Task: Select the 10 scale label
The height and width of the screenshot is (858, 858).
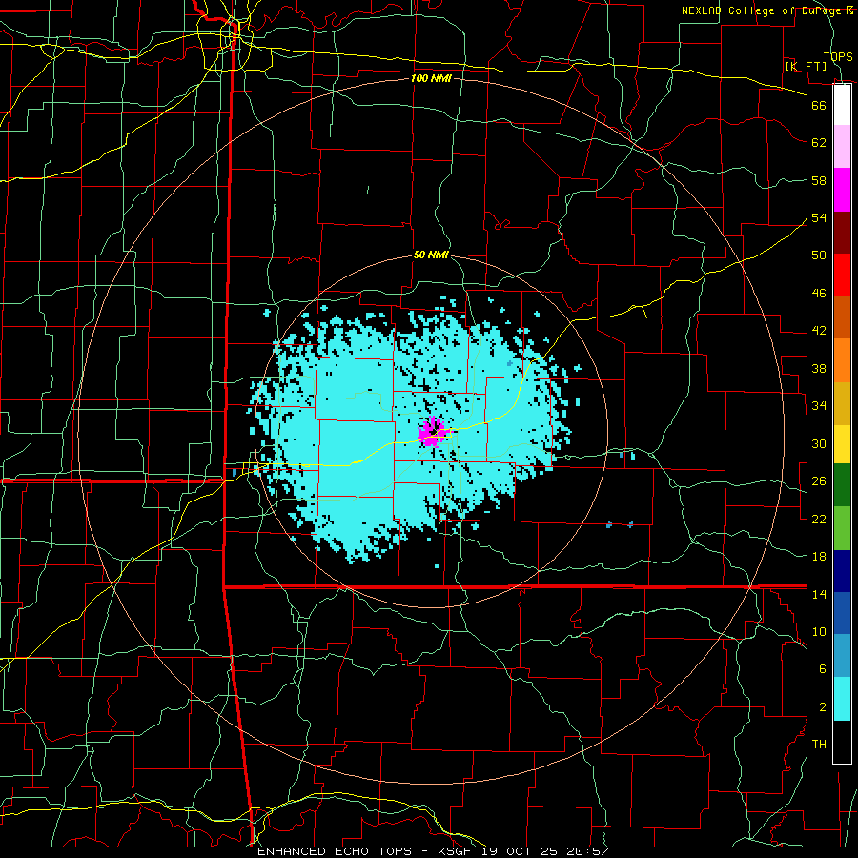Action: point(819,631)
